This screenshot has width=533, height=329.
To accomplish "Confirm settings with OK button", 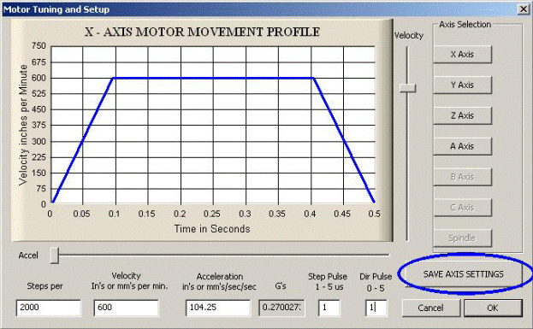I will pos(493,308).
